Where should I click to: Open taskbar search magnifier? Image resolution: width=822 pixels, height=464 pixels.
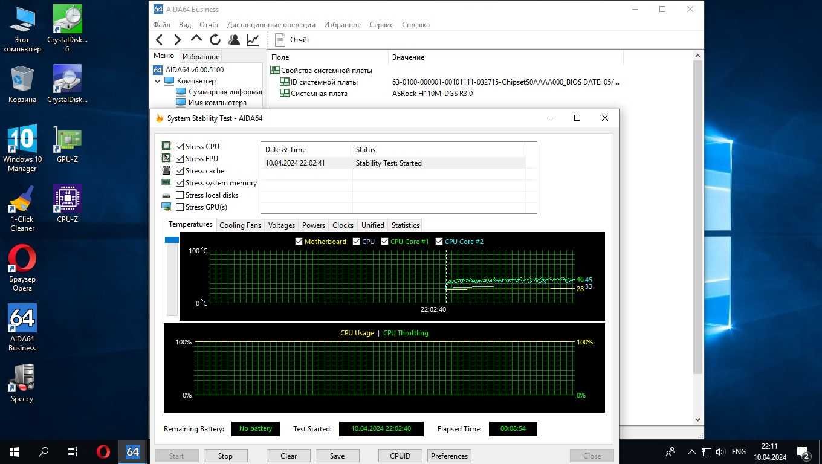(x=44, y=451)
